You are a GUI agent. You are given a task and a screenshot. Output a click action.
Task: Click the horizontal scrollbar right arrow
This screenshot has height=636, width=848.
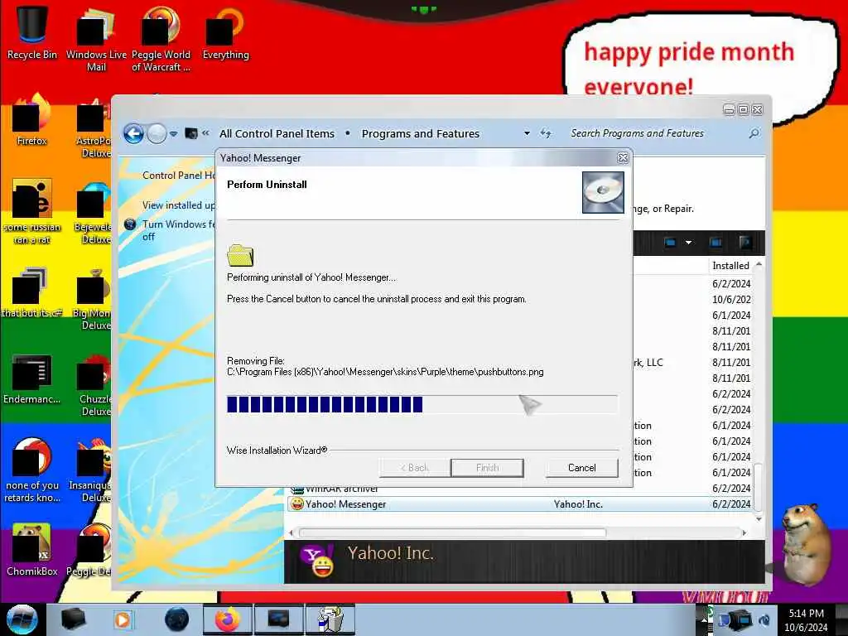(744, 532)
